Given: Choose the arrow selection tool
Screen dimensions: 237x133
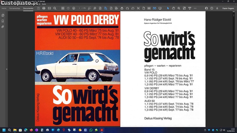Looking at the screenshot, I should [168, 8].
